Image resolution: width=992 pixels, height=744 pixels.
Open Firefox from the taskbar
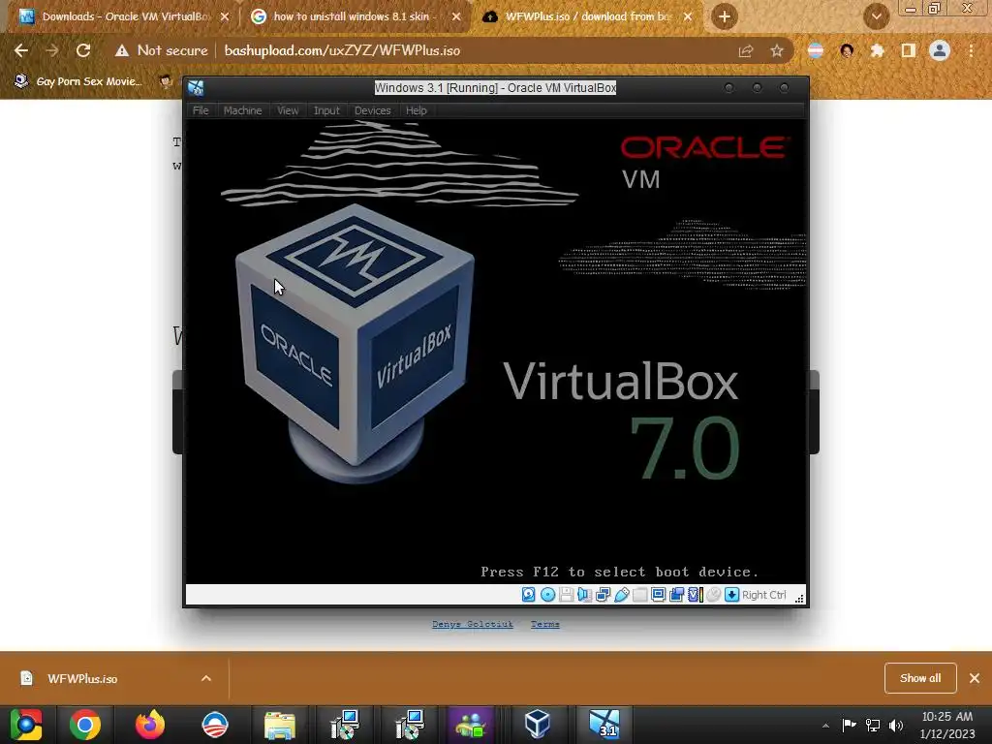(x=150, y=725)
